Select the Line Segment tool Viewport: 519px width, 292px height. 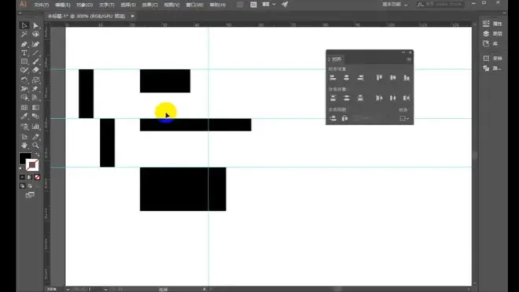tap(35, 53)
